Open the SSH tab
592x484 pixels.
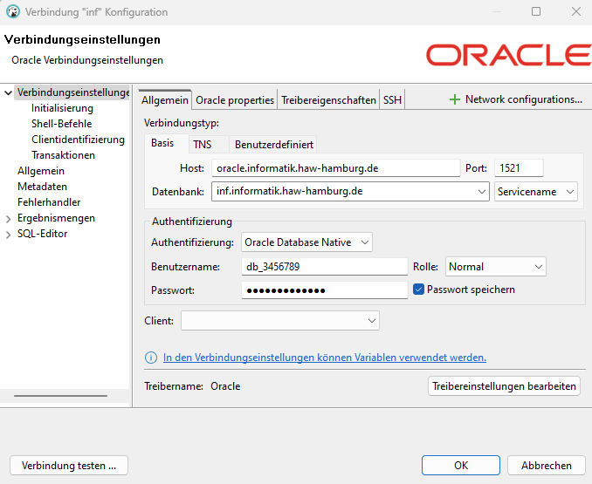[x=392, y=100]
